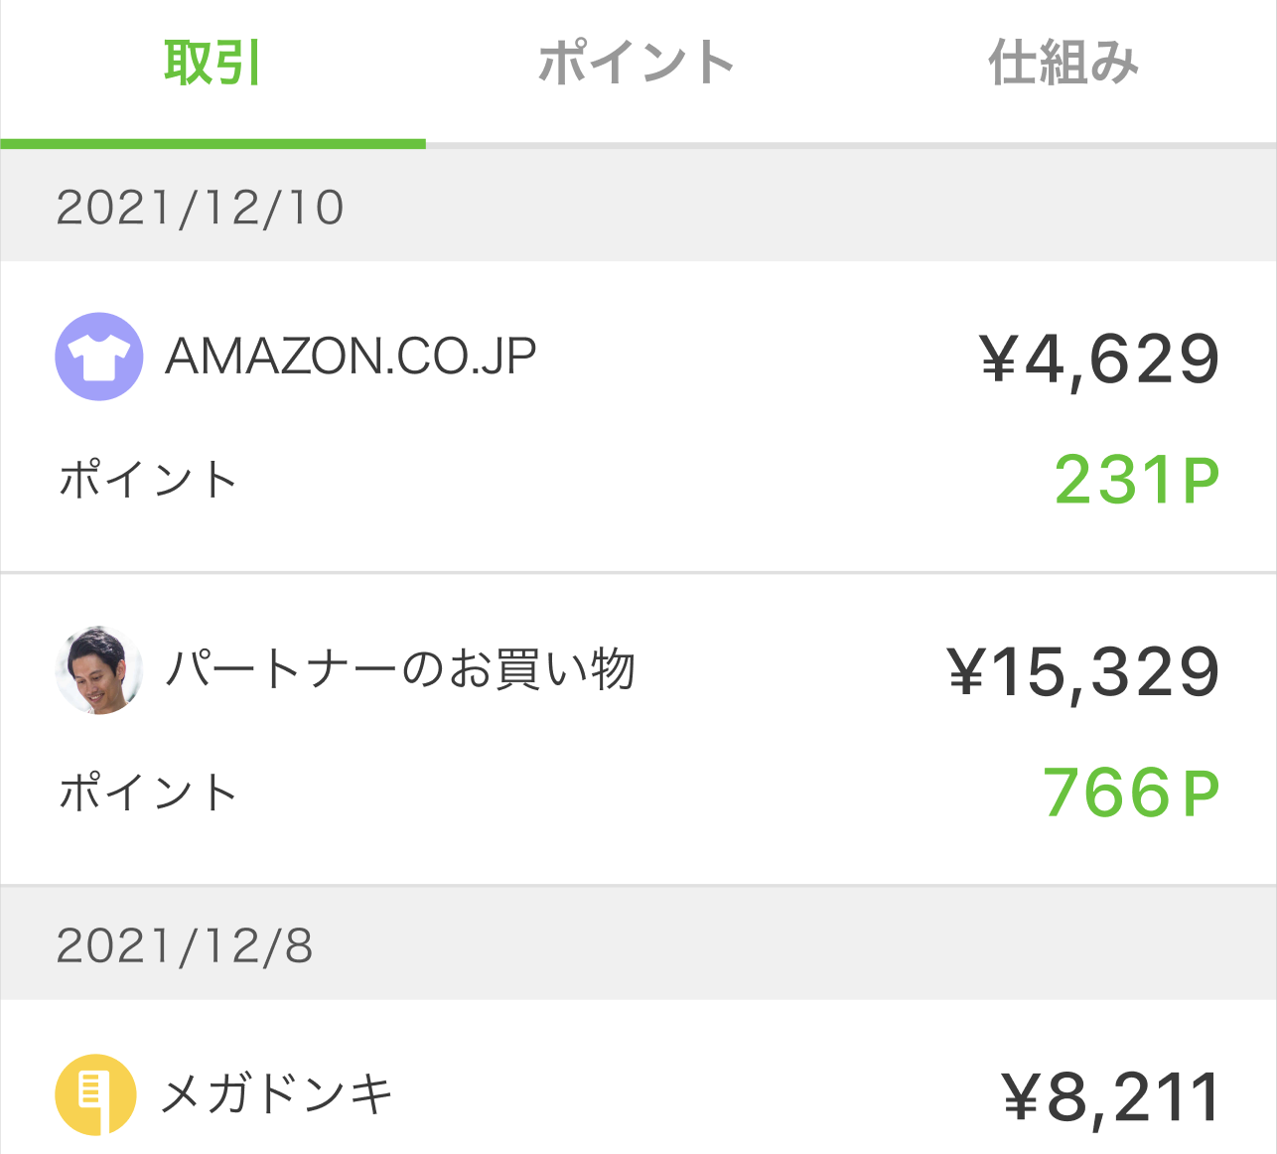
Task: Tap the divider between the two 2021/12/10 transactions
Action: coord(638,573)
